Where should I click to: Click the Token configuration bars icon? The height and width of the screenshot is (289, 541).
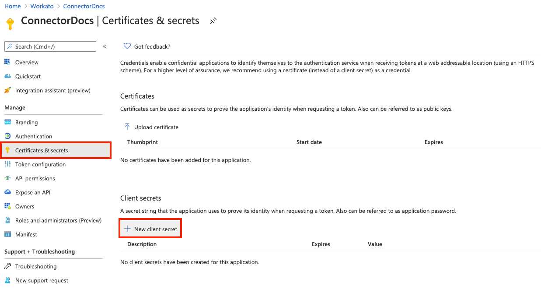7,164
